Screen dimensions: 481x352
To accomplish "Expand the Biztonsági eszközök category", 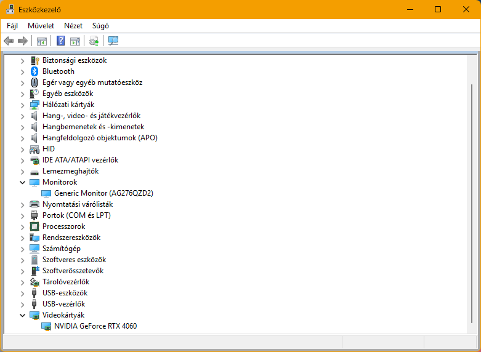I will point(23,60).
